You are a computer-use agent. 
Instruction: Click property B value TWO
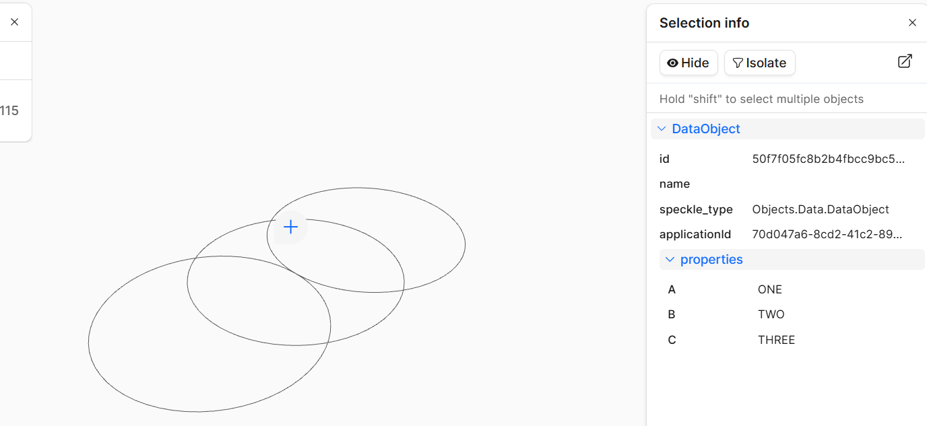771,314
